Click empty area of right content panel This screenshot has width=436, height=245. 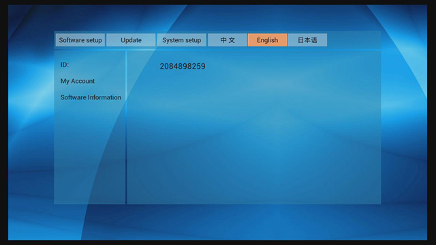(x=253, y=139)
